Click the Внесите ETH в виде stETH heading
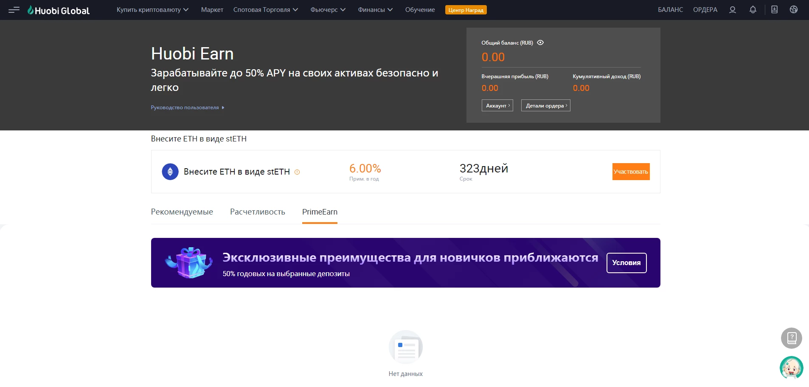The height and width of the screenshot is (387, 809). pyautogui.click(x=199, y=139)
